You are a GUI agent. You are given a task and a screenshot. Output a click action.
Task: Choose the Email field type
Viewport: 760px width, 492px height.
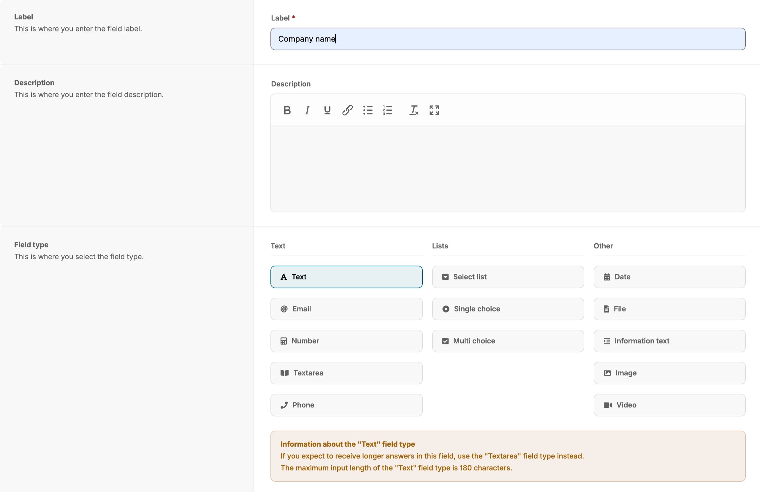click(346, 309)
